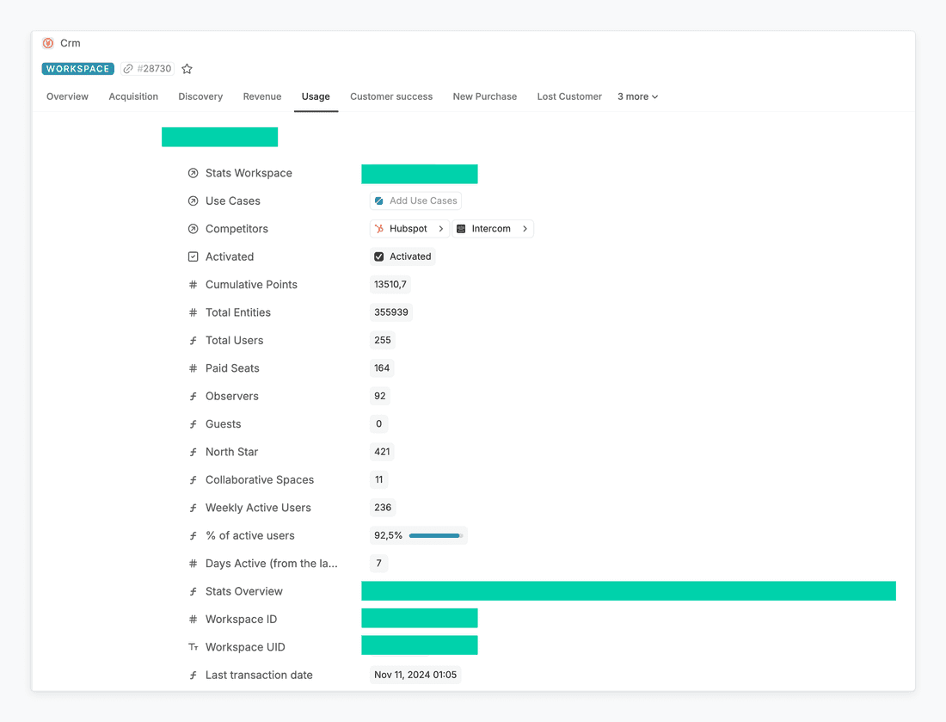Expand the Hubspot chevron arrow
This screenshot has height=722, width=946.
(441, 229)
